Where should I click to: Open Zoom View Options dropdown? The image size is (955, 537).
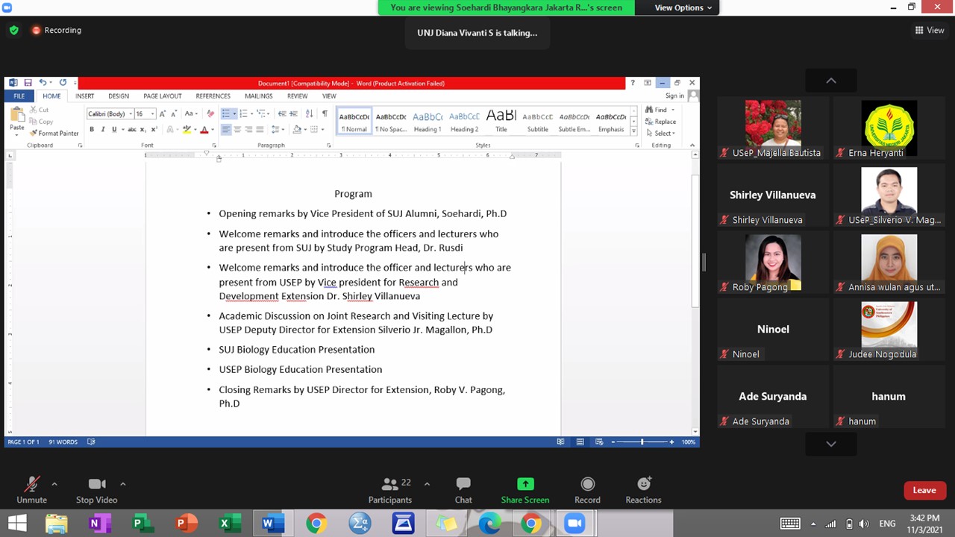click(683, 7)
